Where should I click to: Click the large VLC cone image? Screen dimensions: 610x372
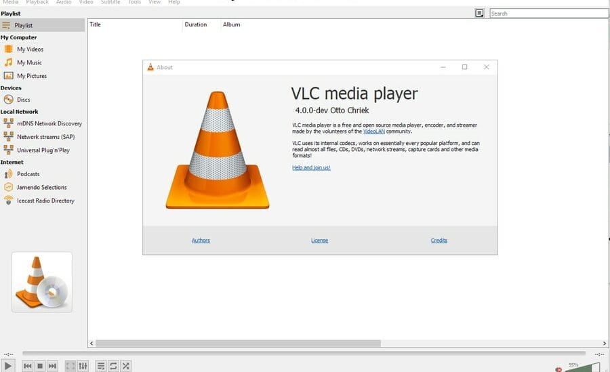click(x=218, y=150)
